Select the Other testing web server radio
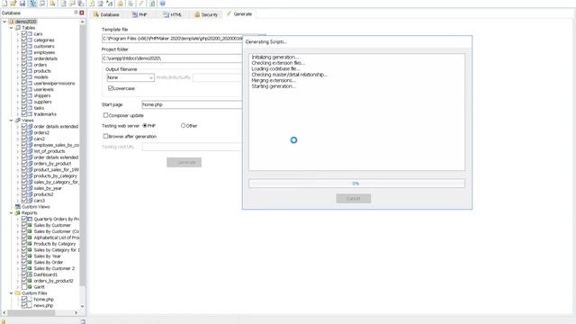The width and height of the screenshot is (576, 324). tap(183, 126)
